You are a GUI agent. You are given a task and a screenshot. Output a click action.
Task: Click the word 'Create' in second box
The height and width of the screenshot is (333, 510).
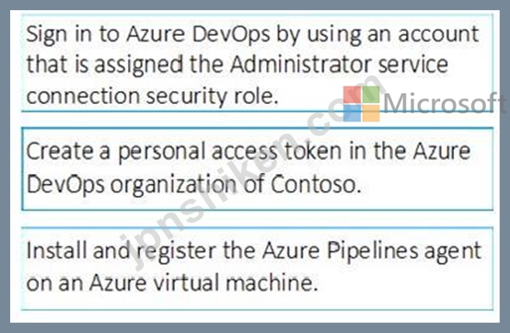60,152
